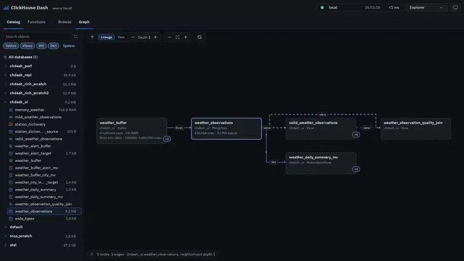Open weather_buffer_city_mv in the sidebar
This screenshot has width=464, height=261.
(x=44, y=175)
